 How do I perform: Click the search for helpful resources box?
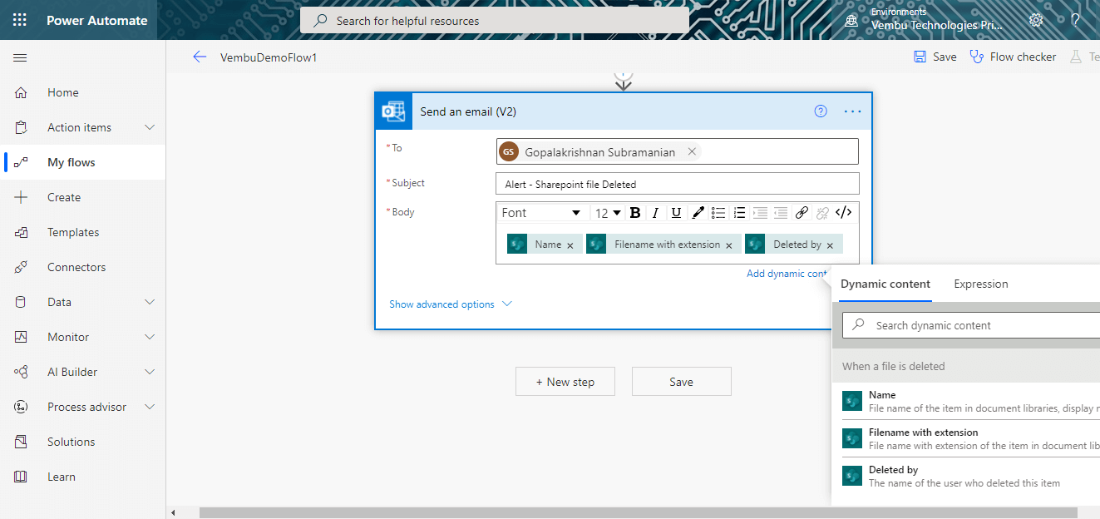coord(495,21)
